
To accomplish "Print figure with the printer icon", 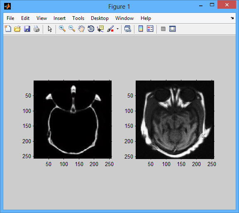I will [x=37, y=29].
